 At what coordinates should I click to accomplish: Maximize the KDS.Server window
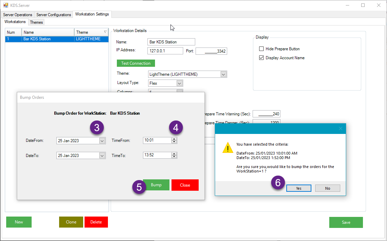363,5
